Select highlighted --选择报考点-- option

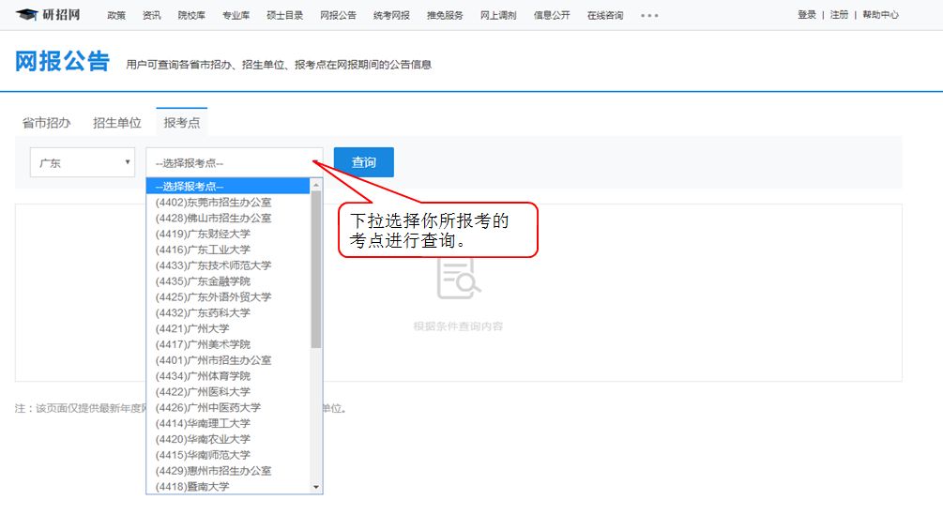click(228, 187)
